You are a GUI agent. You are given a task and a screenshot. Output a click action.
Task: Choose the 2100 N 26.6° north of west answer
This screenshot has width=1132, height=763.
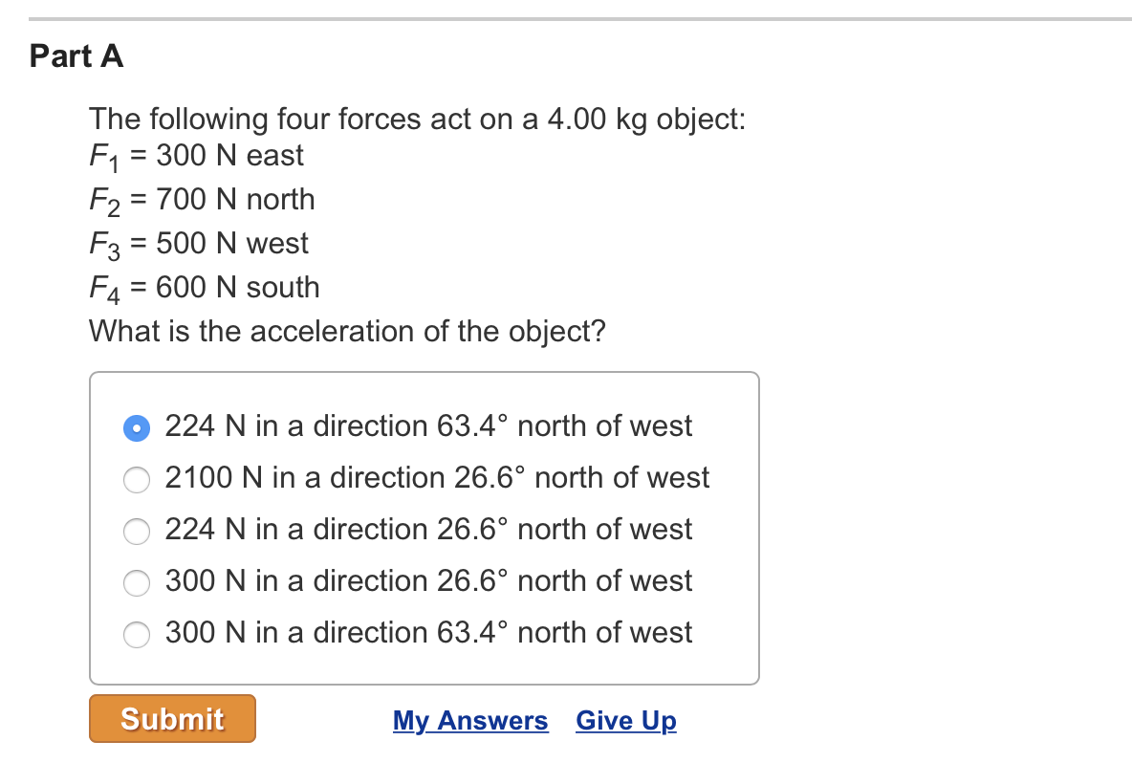point(137,479)
